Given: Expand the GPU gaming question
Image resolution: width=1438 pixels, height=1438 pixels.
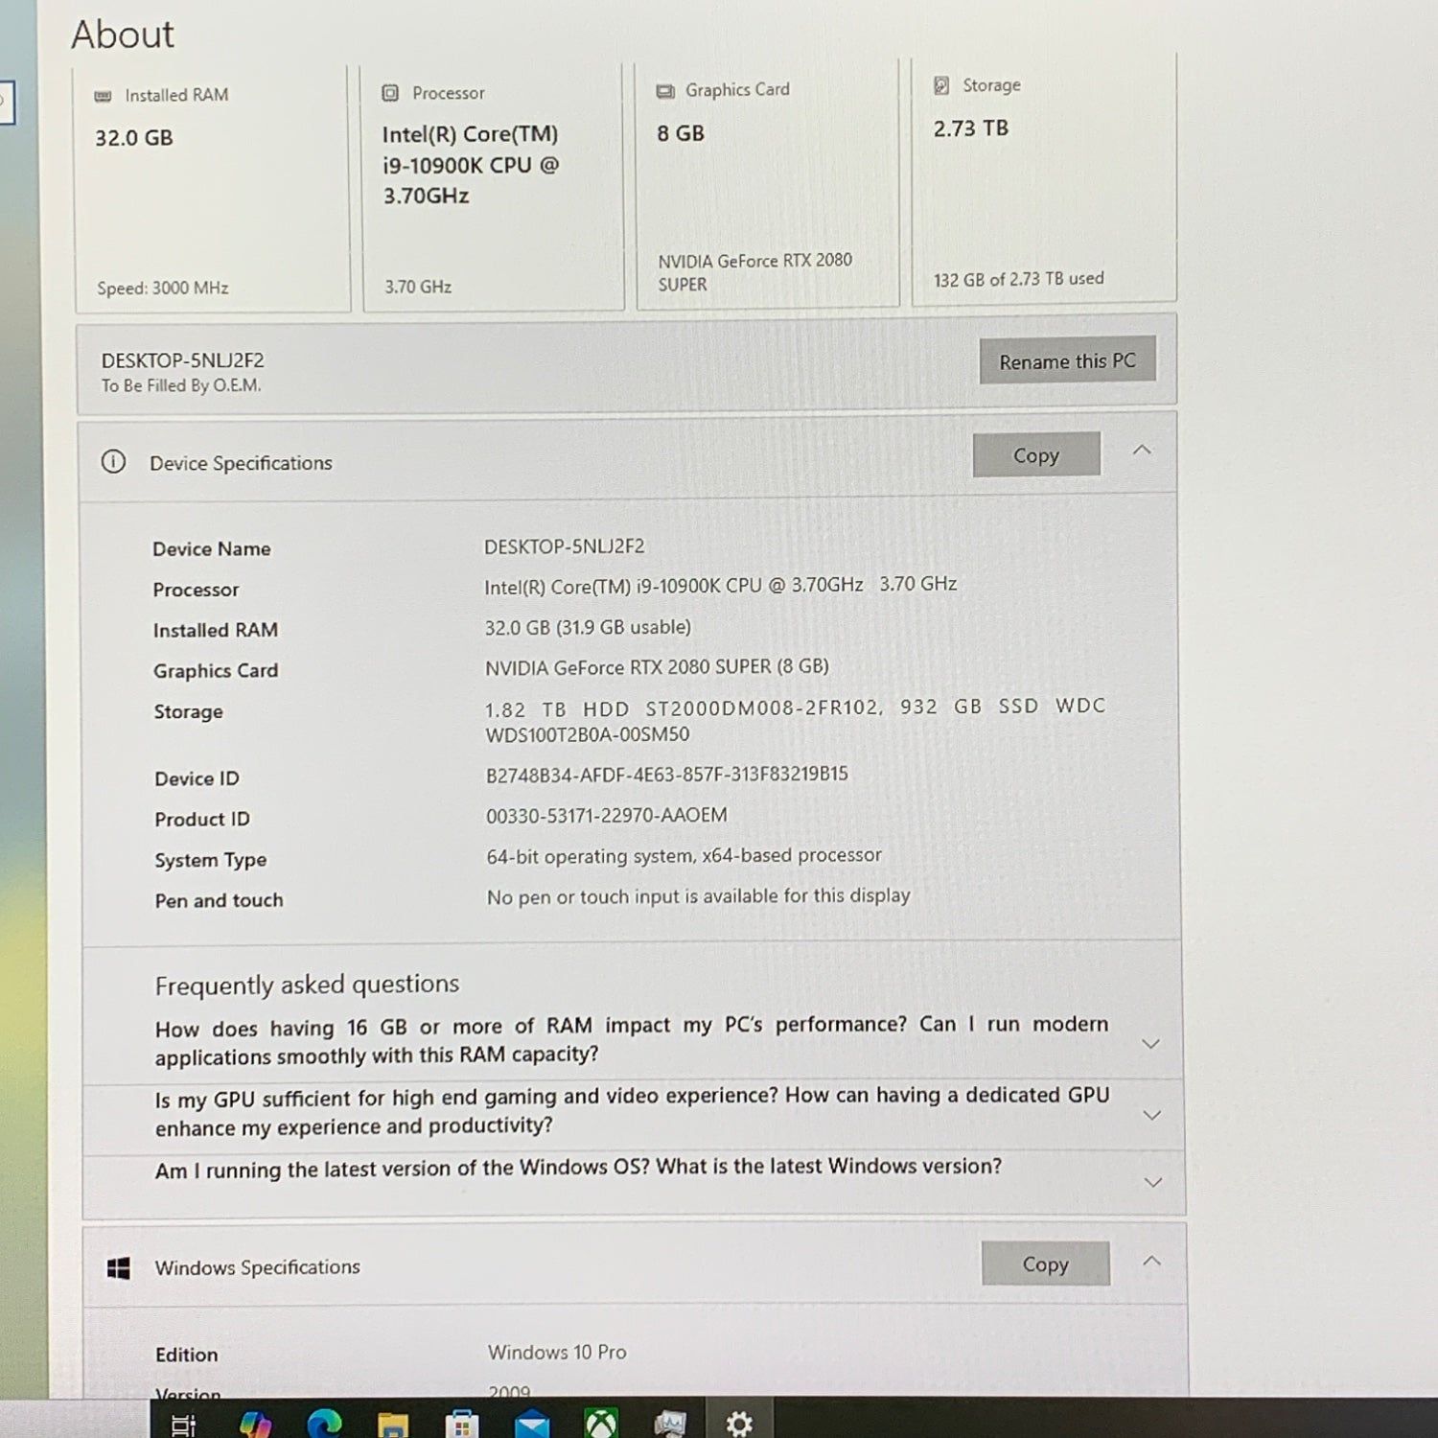Looking at the screenshot, I should (x=1151, y=1115).
